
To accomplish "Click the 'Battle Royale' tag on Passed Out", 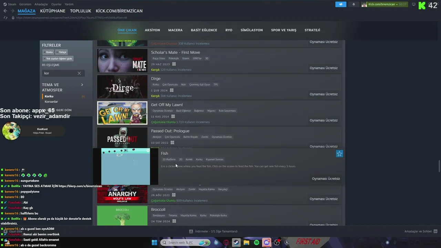I will [x=191, y=137].
